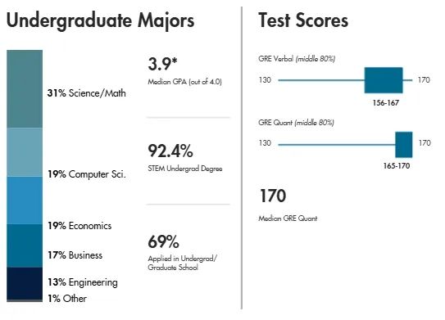The height and width of the screenshot is (320, 445).
Task: Click the Computer Sci. bar segment
Action: pyautogui.click(x=25, y=152)
